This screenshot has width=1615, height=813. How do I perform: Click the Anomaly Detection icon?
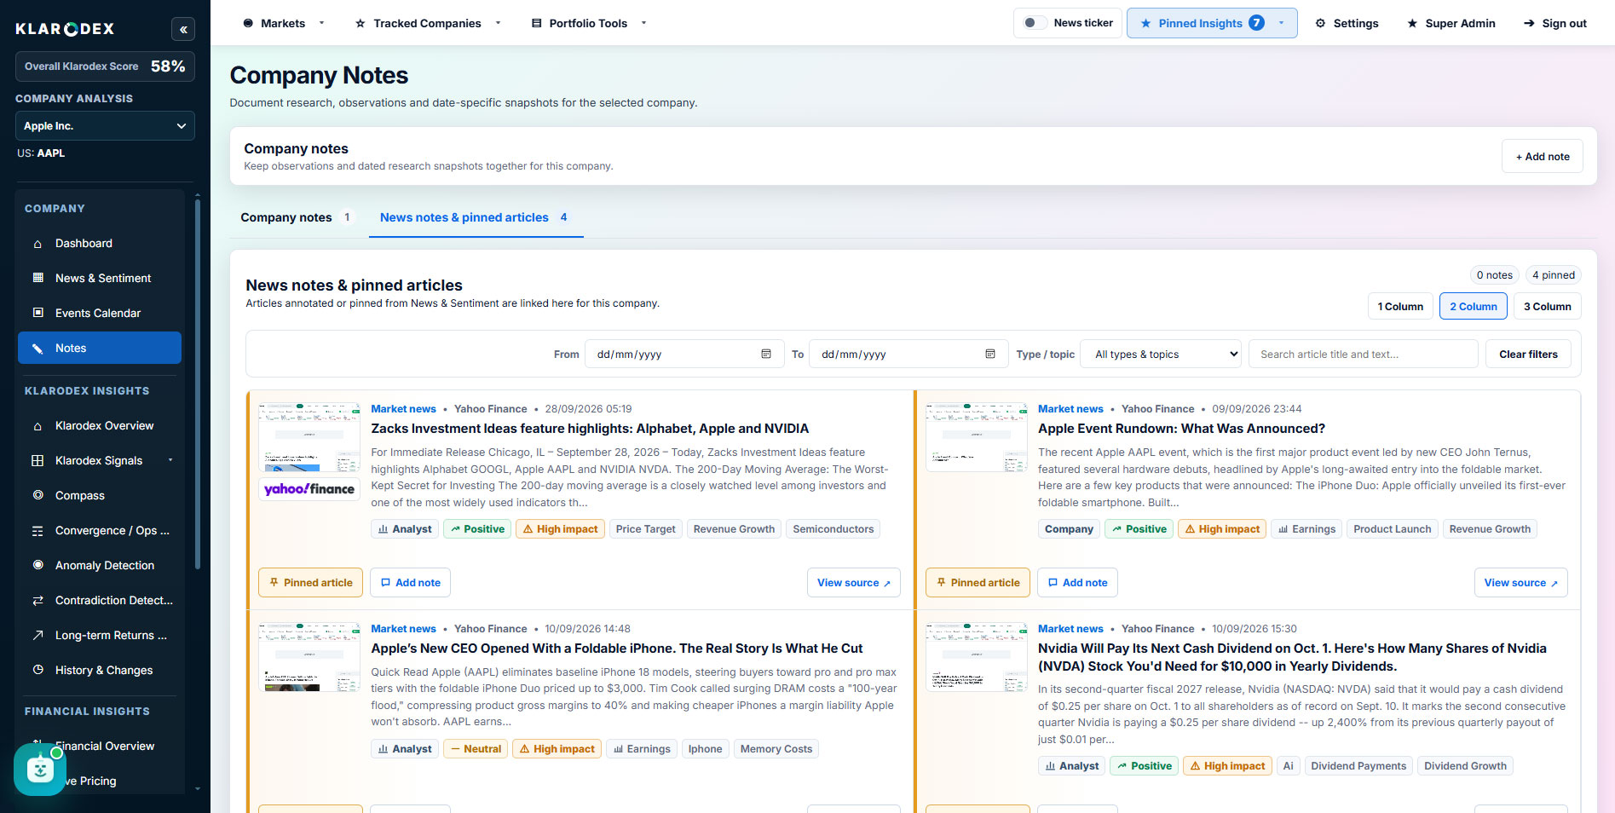pyautogui.click(x=37, y=565)
